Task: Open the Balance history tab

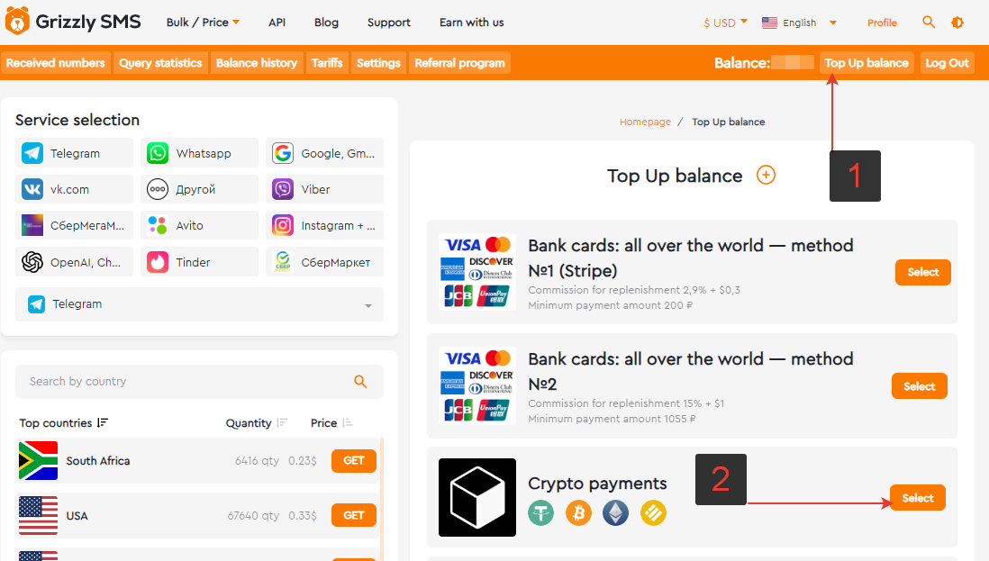Action: [x=256, y=63]
